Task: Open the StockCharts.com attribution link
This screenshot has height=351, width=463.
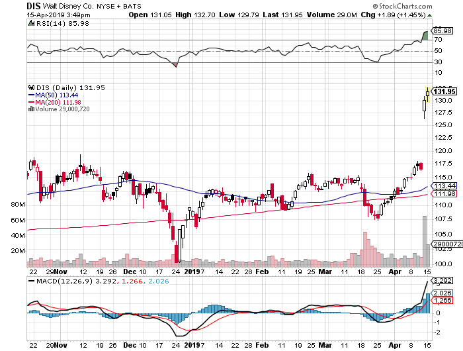Action: pyautogui.click(x=402, y=6)
